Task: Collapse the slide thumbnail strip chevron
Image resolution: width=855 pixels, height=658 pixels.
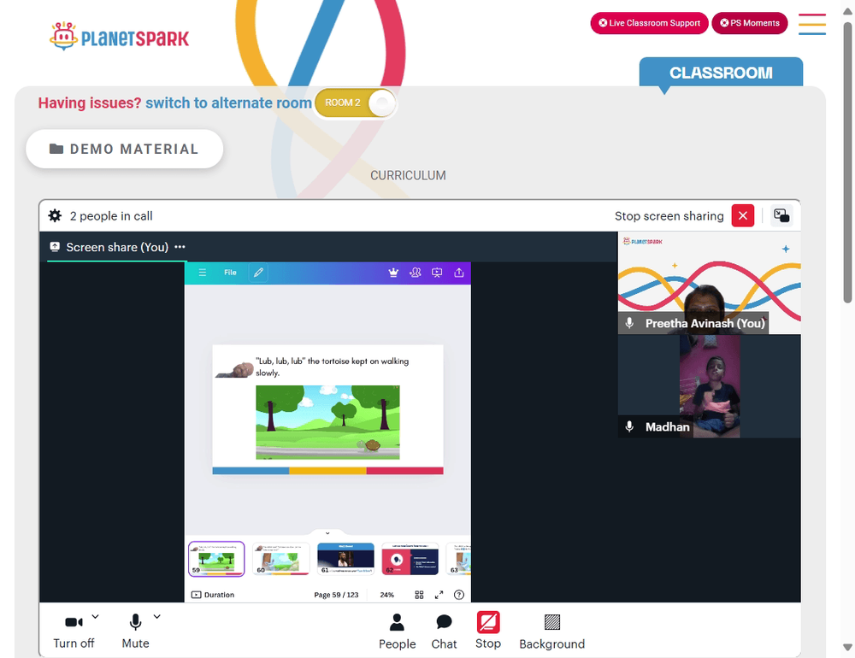Action: coord(327,533)
